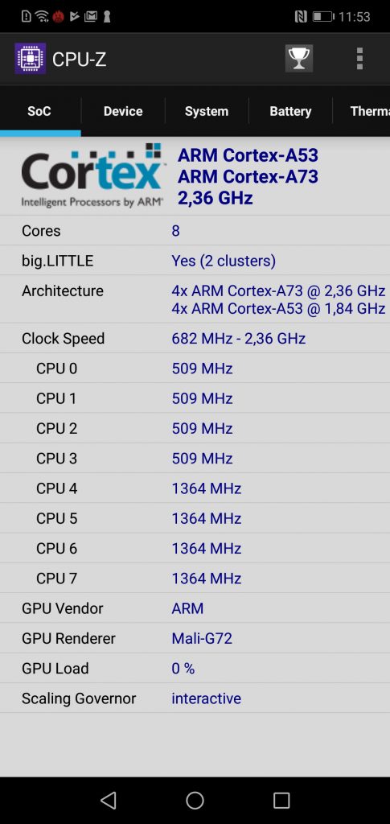Screen dimensions: 390x824
Task: Switch to the Device tab
Action: 123,111
